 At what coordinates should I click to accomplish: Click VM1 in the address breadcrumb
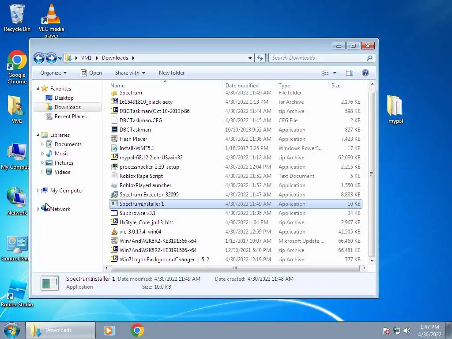point(86,58)
